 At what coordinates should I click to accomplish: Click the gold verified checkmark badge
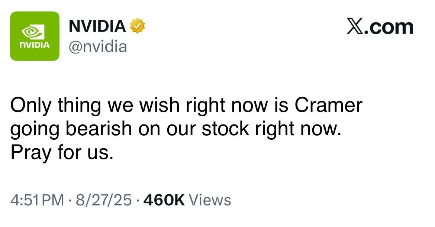pos(137,26)
